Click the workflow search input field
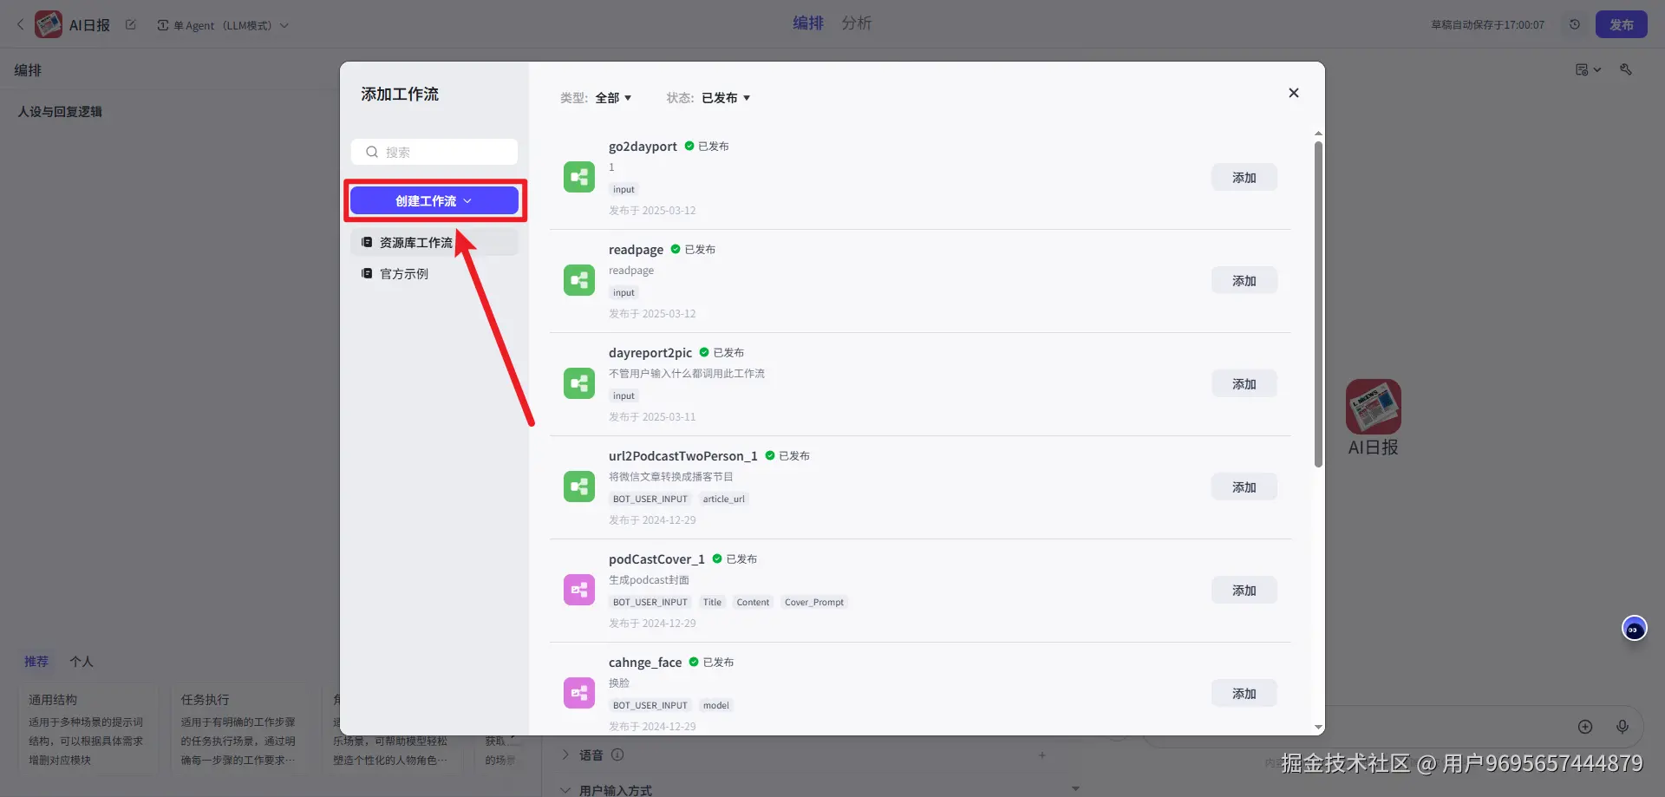The width and height of the screenshot is (1665, 797). point(434,152)
